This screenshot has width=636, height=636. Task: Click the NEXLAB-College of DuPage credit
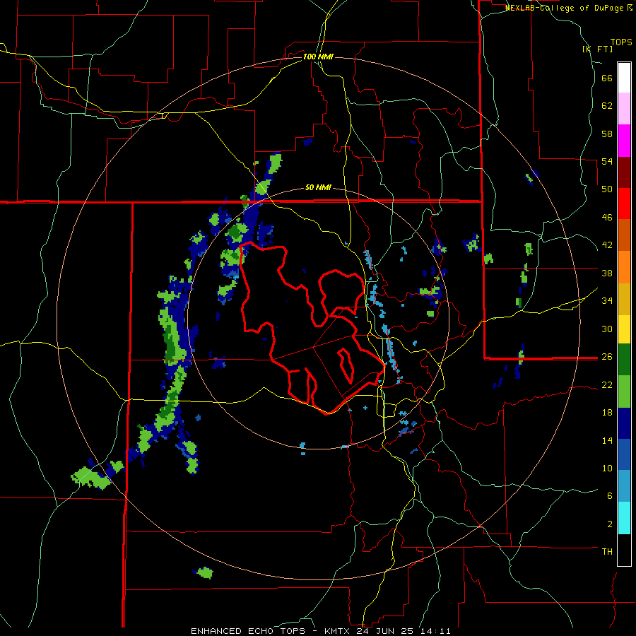568,8
